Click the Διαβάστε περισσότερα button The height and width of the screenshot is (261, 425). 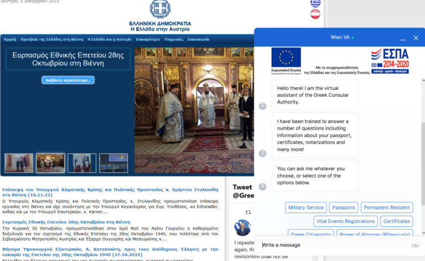68,80
